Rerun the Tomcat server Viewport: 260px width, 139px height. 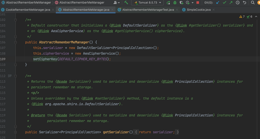point(168,3)
